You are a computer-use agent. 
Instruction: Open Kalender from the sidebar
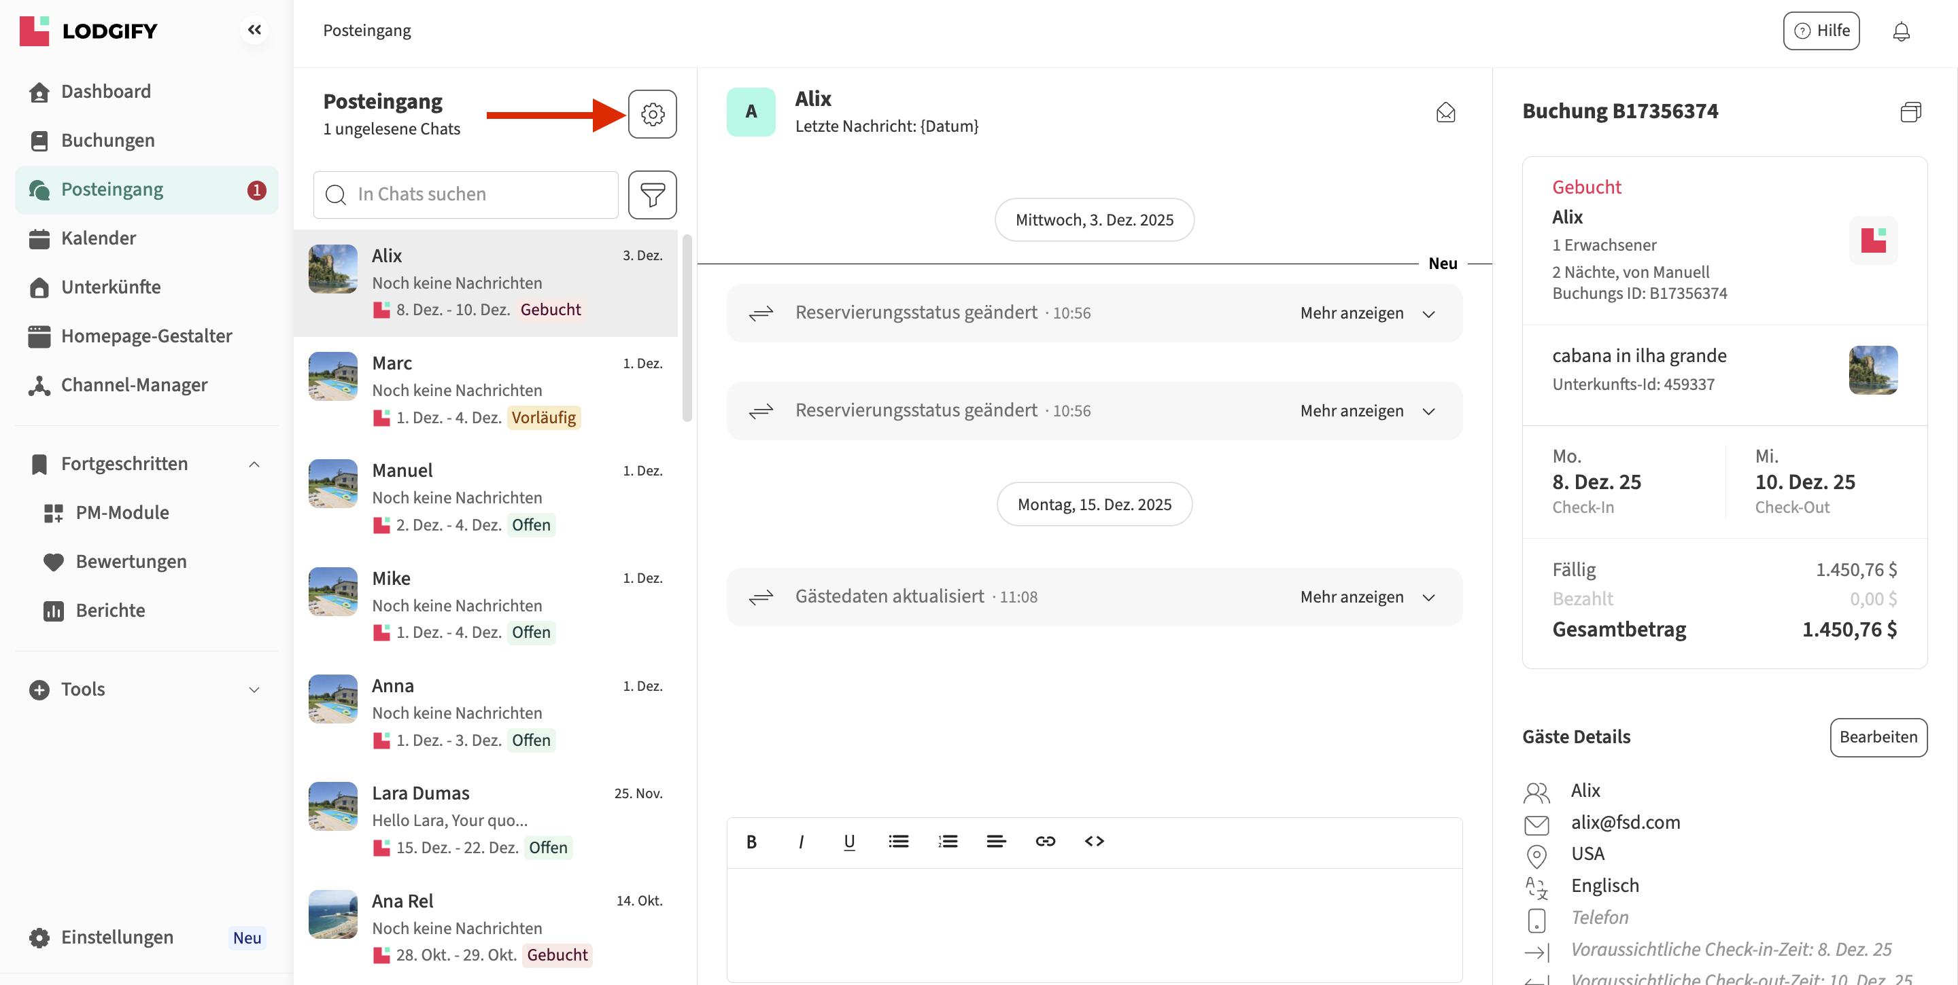click(98, 238)
